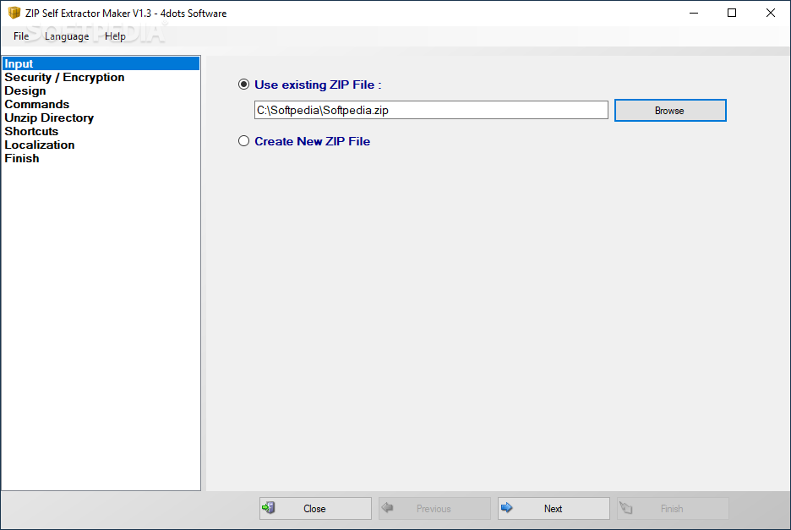The image size is (791, 530).
Task: Click the Use existing ZIP File label
Action: pos(318,85)
